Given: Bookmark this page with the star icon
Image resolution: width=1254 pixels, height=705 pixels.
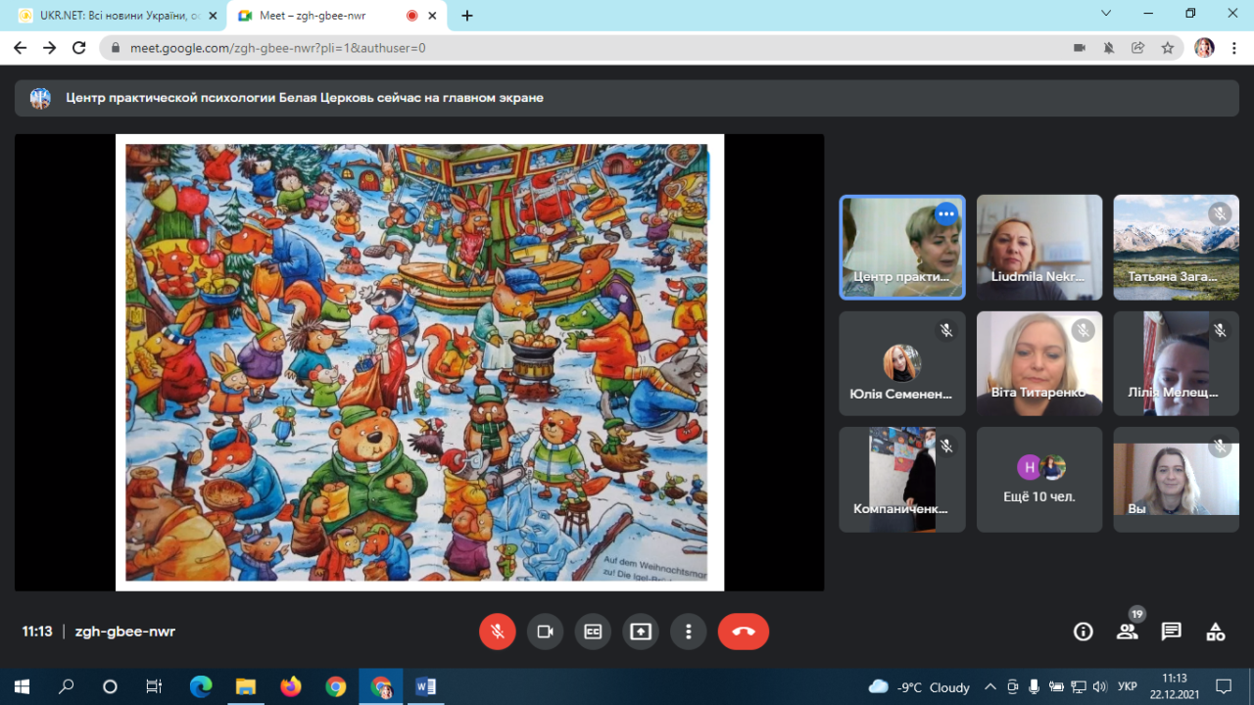Looking at the screenshot, I should (1168, 47).
